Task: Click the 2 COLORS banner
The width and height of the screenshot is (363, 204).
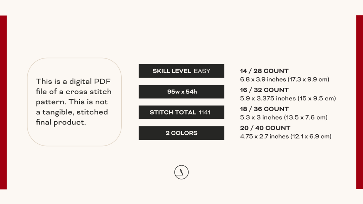Action: (181, 133)
